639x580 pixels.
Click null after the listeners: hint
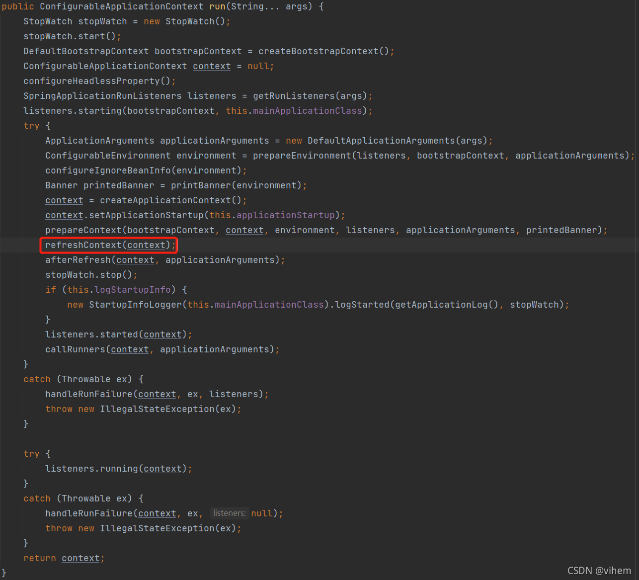pyautogui.click(x=262, y=513)
